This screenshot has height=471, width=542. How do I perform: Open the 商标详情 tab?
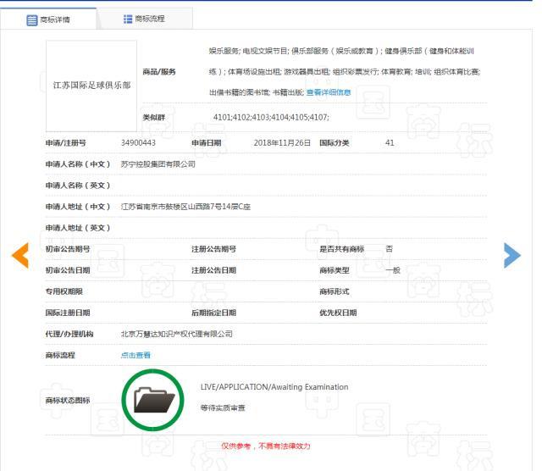[x=48, y=19]
